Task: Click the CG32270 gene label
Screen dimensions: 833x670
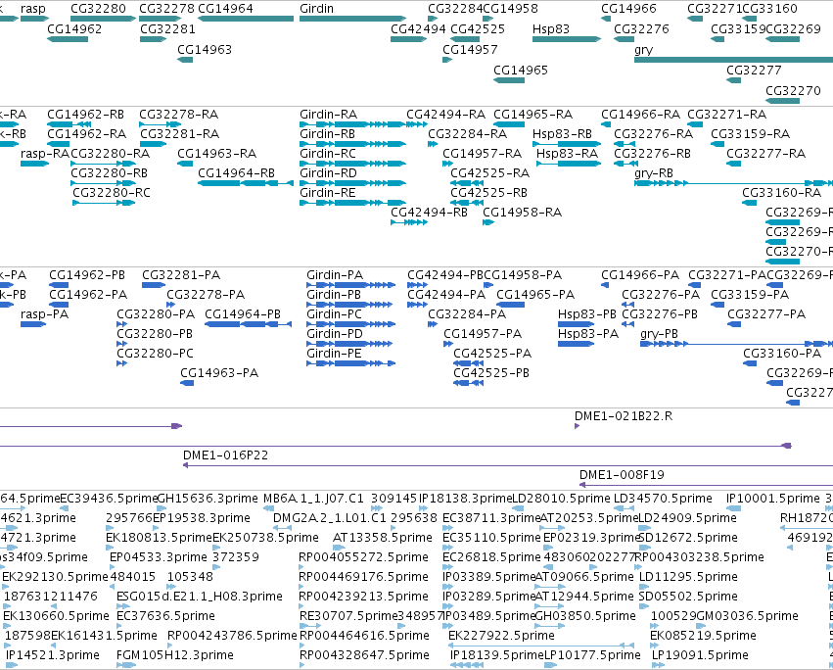Action: click(793, 91)
